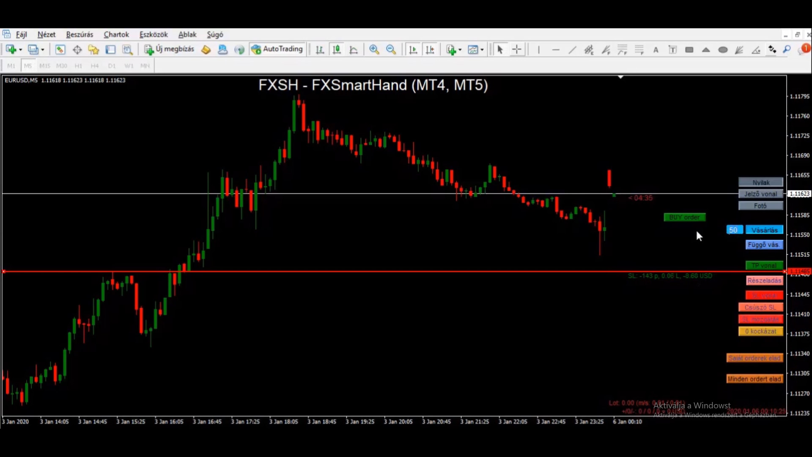Click the Vásárlás buy button
The width and height of the screenshot is (812, 457).
[x=764, y=230]
